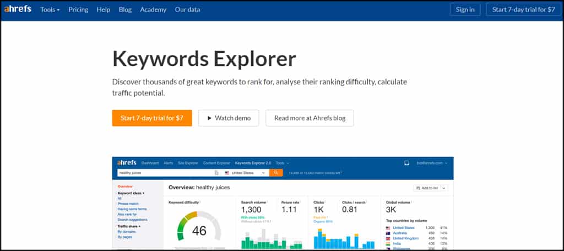Click the Keywords Explorer page heading
This screenshot has width=564, height=251.
tap(204, 59)
